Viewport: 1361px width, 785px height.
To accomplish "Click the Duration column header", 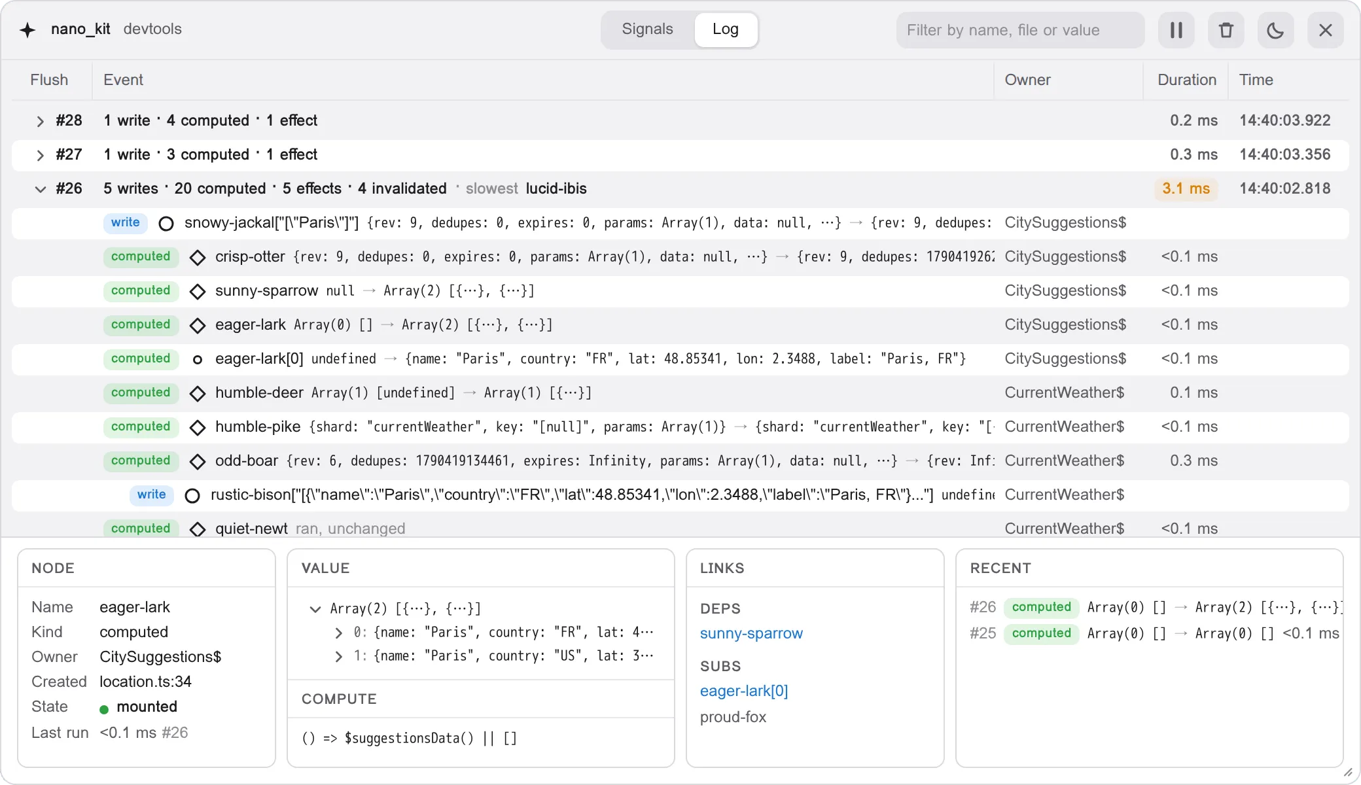I will [x=1187, y=80].
